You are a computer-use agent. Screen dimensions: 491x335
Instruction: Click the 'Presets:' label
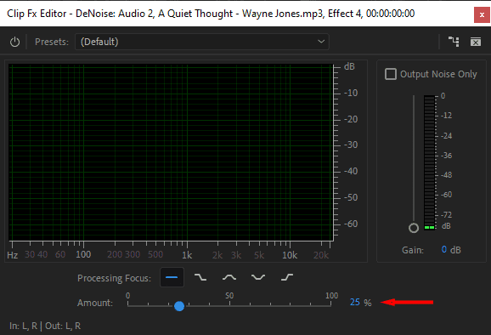tap(52, 42)
